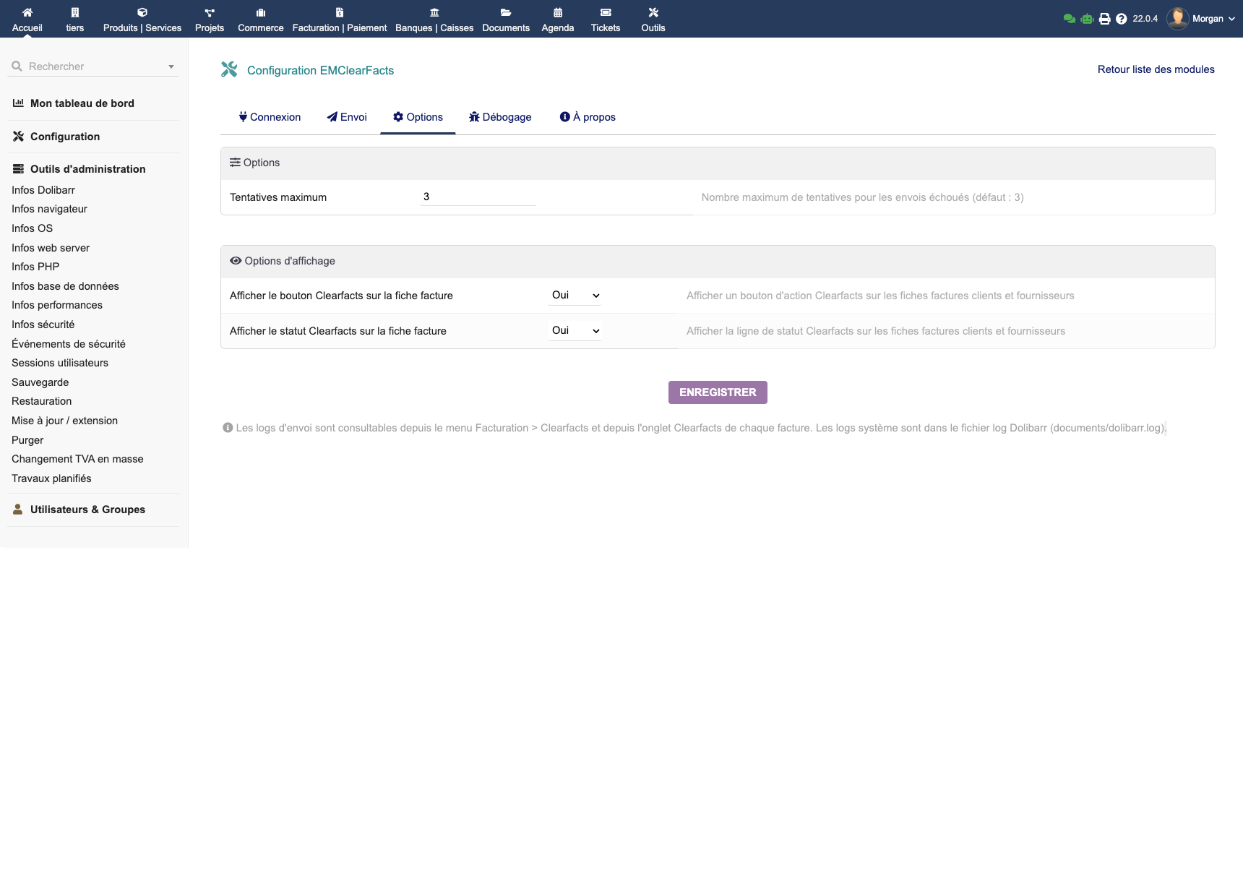Image resolution: width=1243 pixels, height=881 pixels.
Task: Open the Commerce module
Action: (260, 19)
